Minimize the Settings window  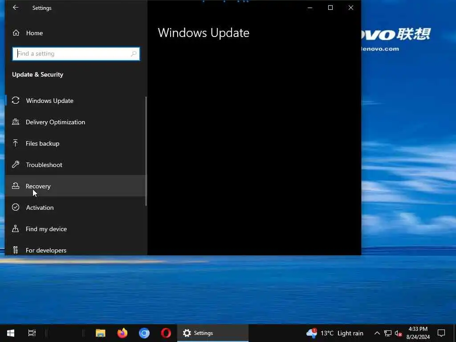(x=310, y=8)
